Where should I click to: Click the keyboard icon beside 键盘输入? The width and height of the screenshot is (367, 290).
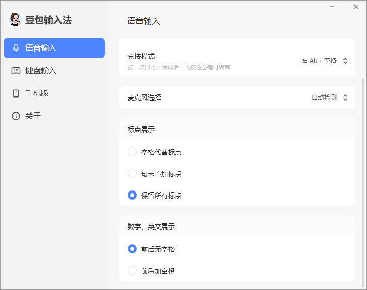16,71
